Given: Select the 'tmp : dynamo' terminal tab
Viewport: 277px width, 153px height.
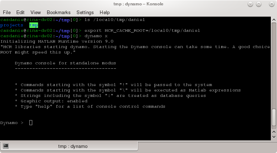Looking at the screenshot, I should coord(69,146).
